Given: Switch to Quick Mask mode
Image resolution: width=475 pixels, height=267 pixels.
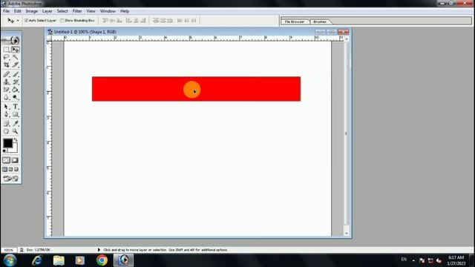Looking at the screenshot, I should pos(15,160).
